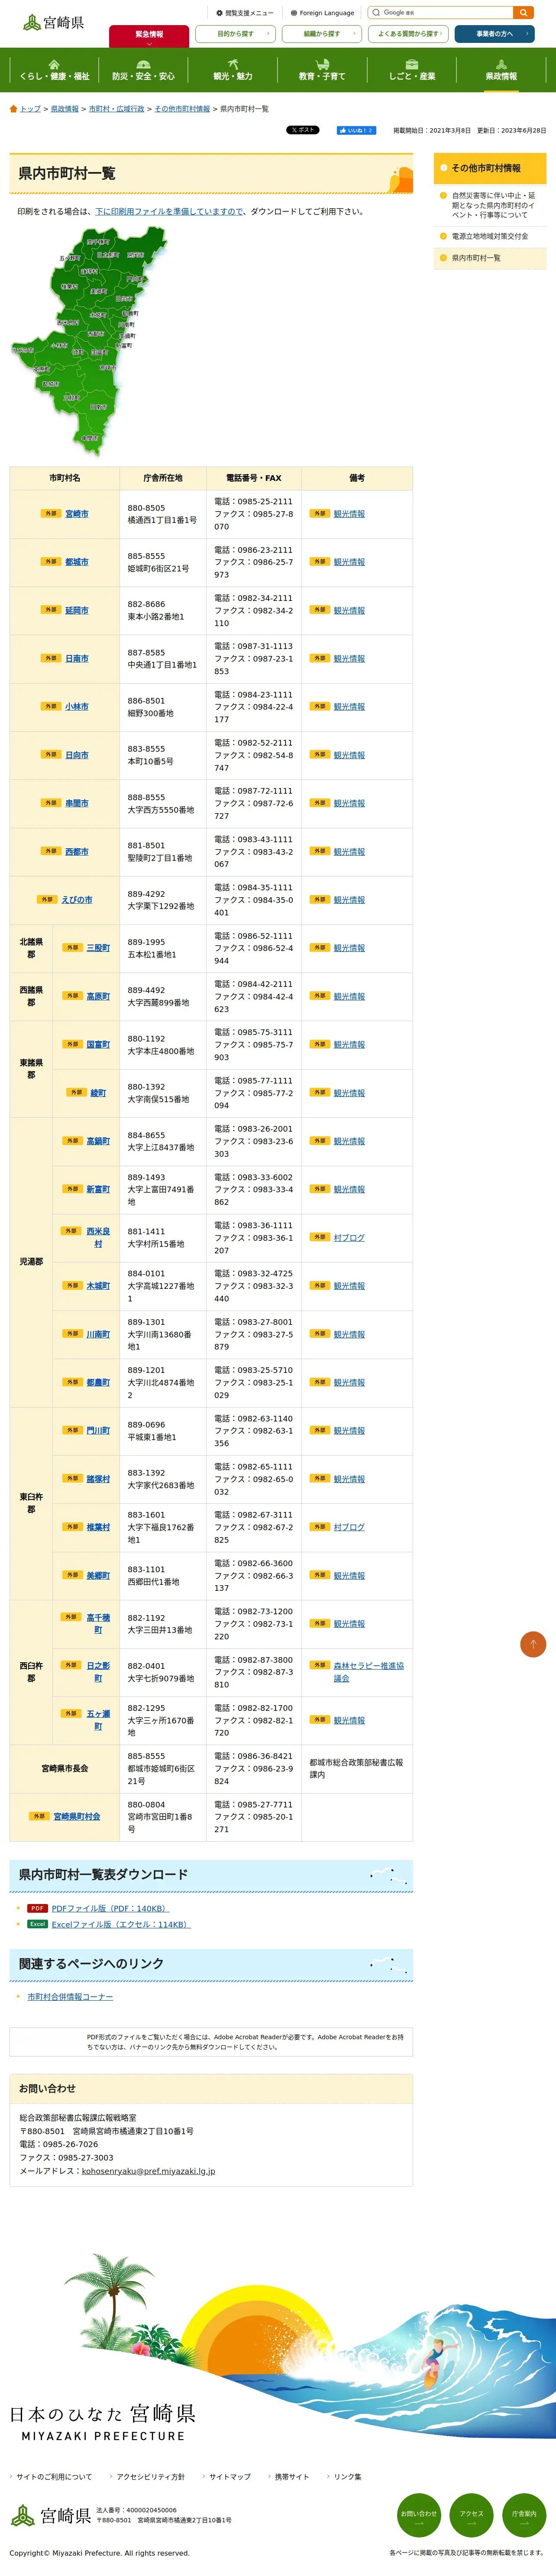Image resolution: width=556 pixels, height=2576 pixels.
Task: Open 教育・子育て navigation menu
Action: coord(322,70)
